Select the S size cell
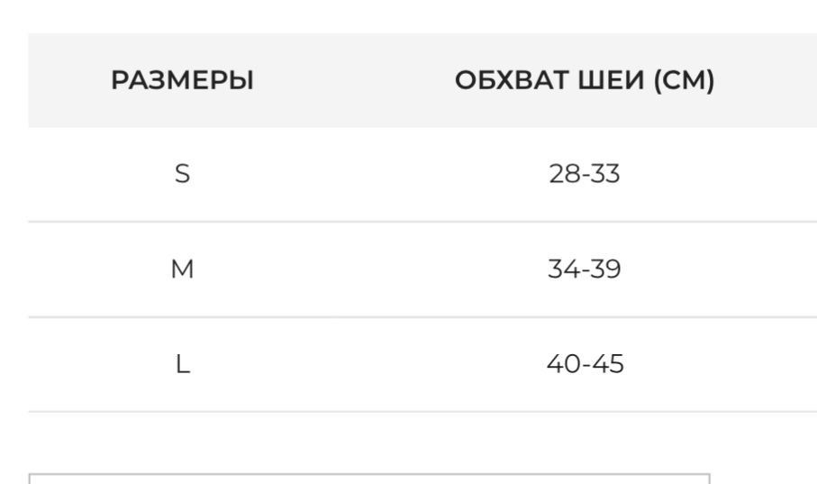This screenshot has width=817, height=484. pyautogui.click(x=182, y=174)
